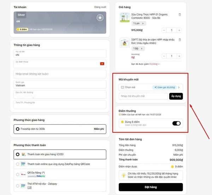Open the Vietnam flag country code selector
The height and width of the screenshot is (195, 212).
tap(102, 64)
